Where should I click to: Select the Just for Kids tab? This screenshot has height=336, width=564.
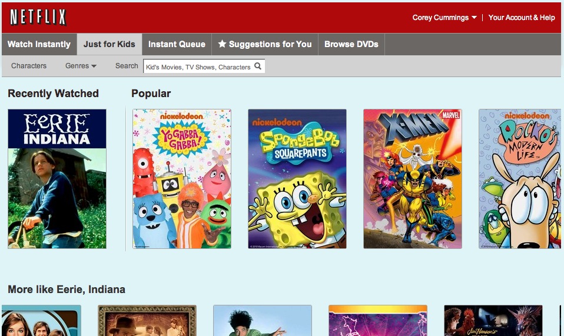click(x=110, y=44)
